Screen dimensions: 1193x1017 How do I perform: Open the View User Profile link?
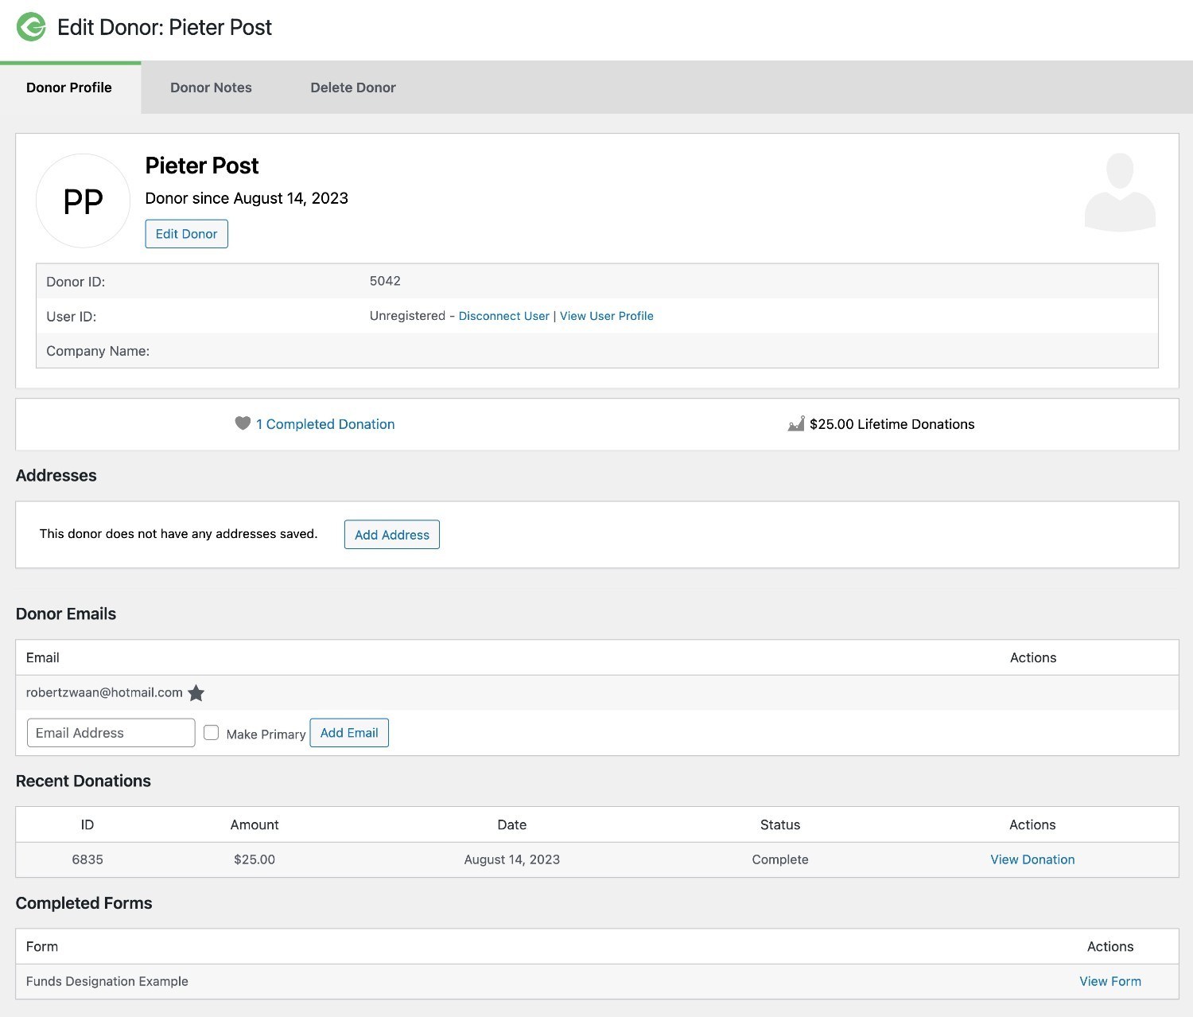click(606, 316)
